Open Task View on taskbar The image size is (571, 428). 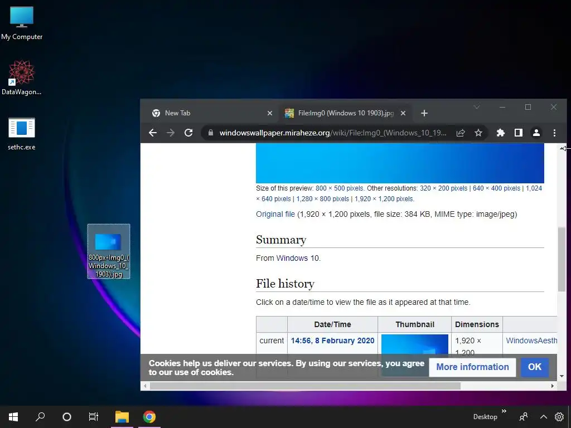[94, 417]
